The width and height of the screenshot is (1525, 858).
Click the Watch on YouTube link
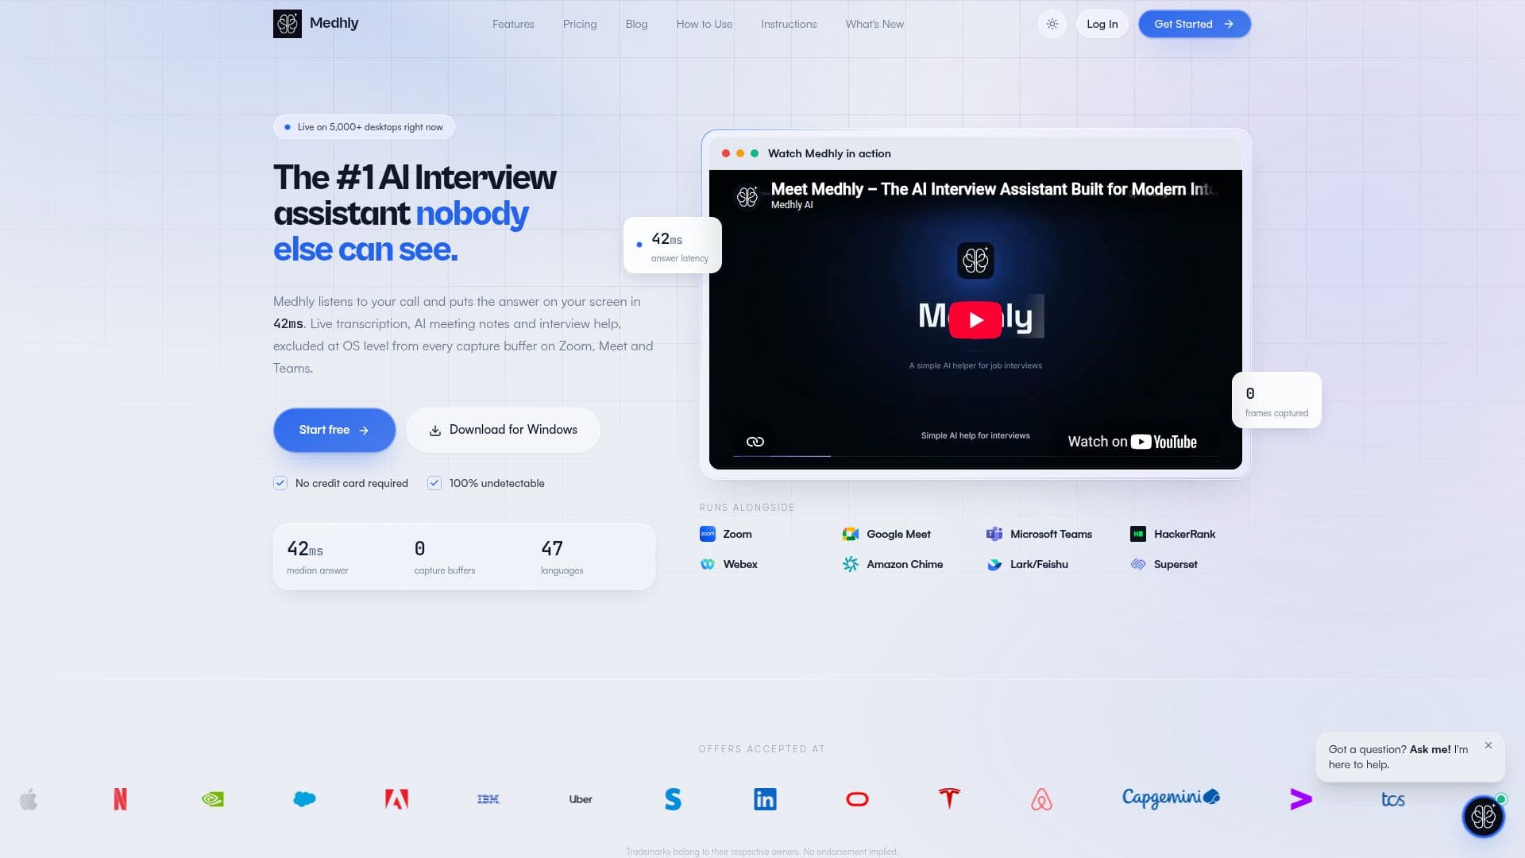point(1132,442)
